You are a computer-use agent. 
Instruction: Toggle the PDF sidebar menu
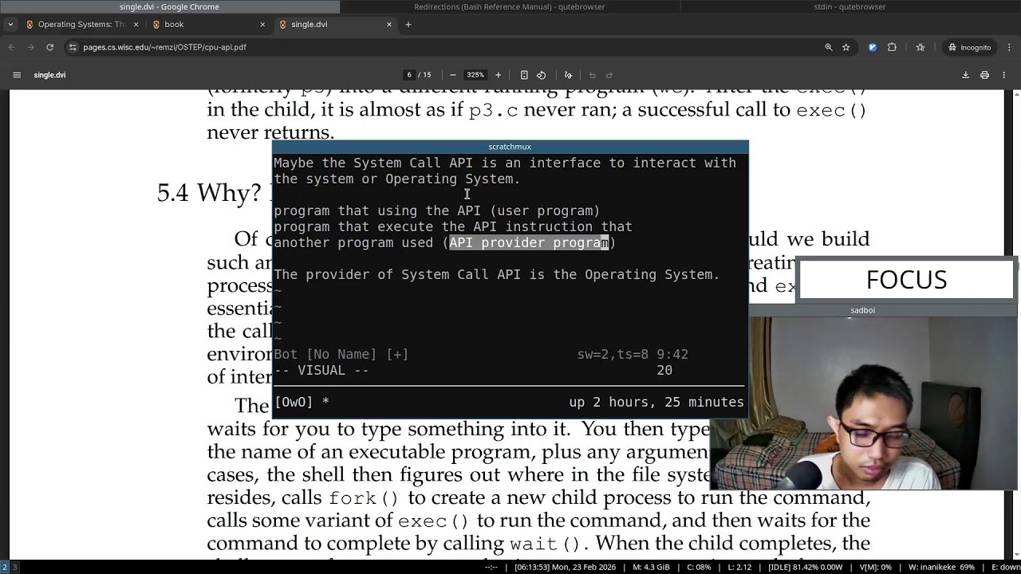(17, 75)
